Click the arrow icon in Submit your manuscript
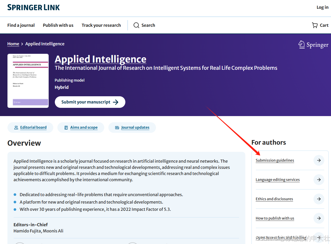The width and height of the screenshot is (331, 244). pyautogui.click(x=116, y=102)
